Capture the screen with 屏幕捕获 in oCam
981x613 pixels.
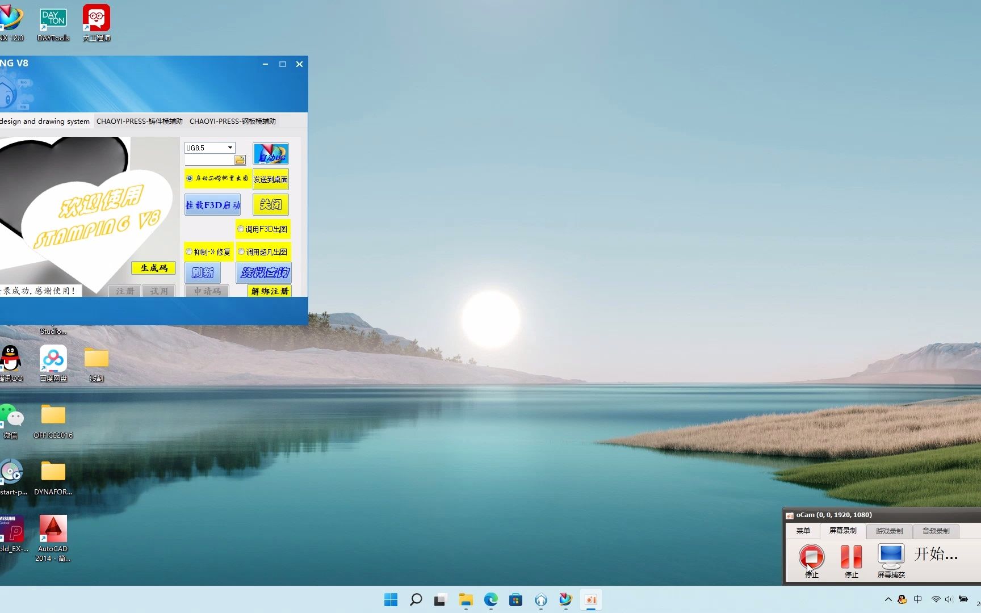tap(891, 561)
